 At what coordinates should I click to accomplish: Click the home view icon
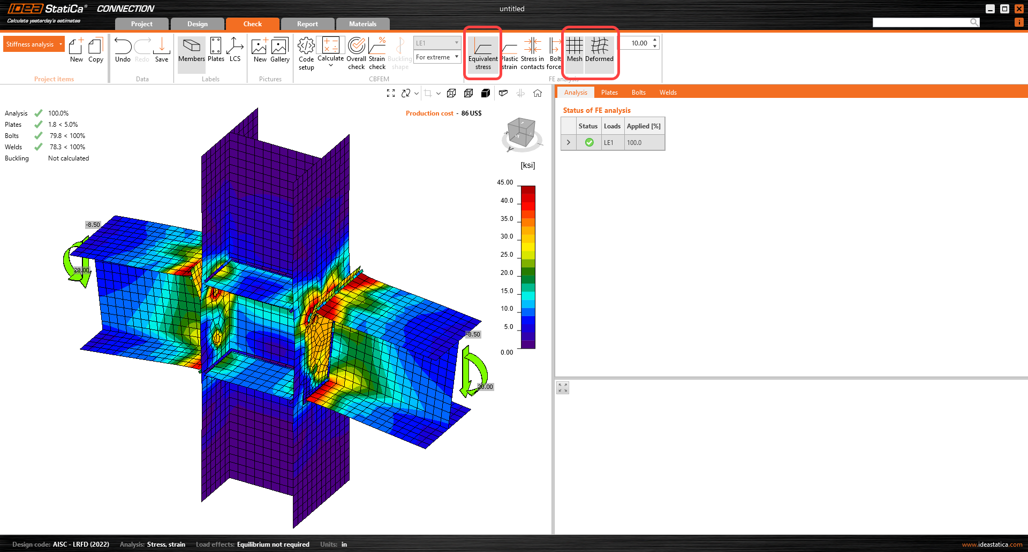click(x=538, y=93)
